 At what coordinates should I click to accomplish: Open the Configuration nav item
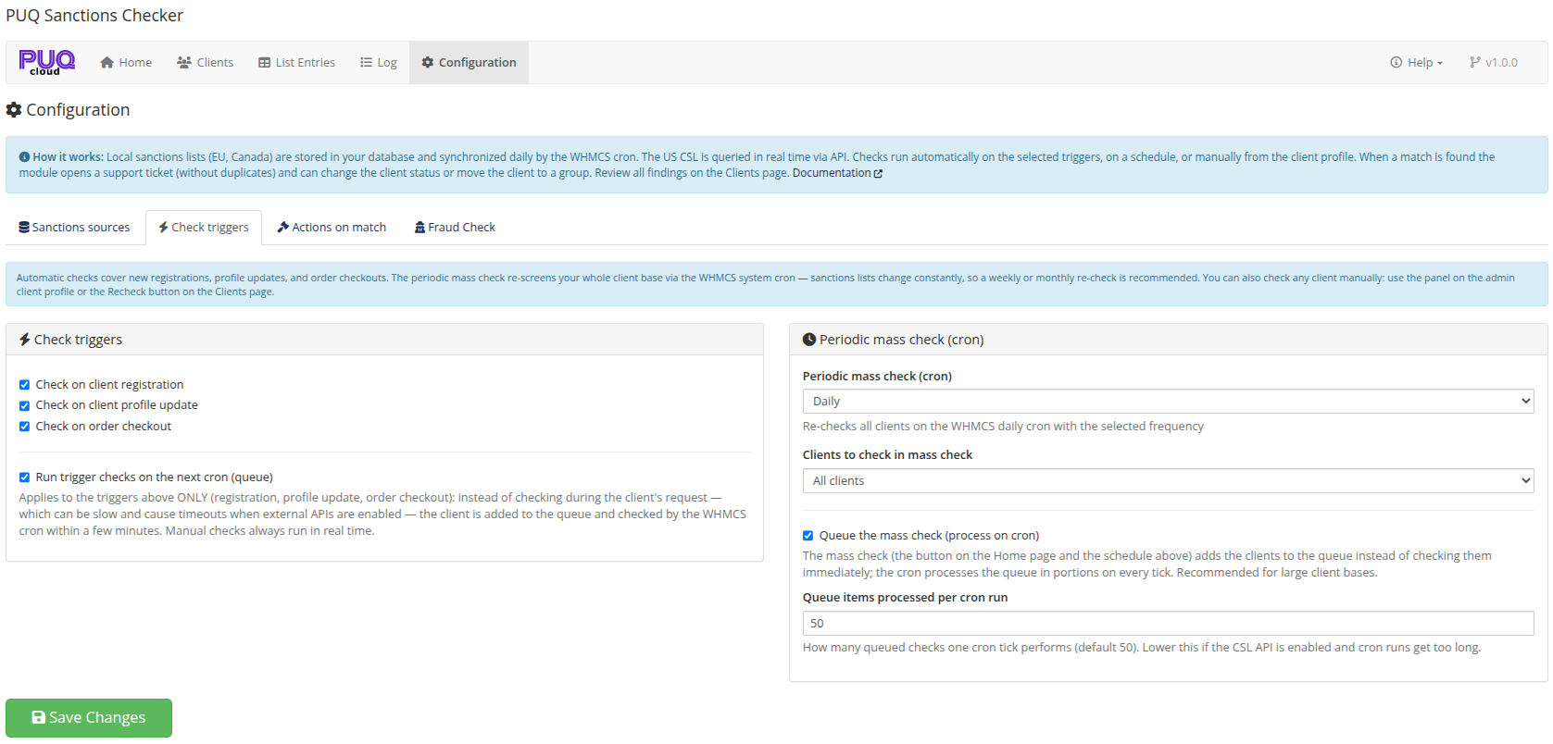point(469,62)
